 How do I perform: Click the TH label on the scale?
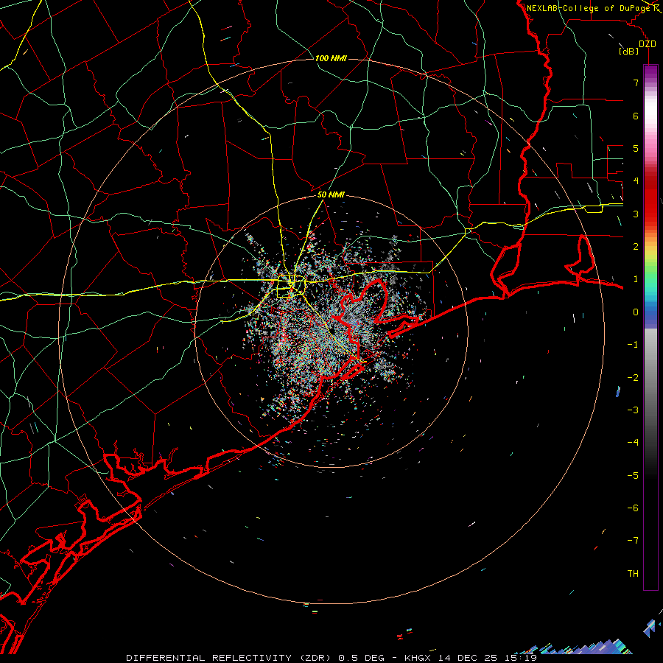tap(633, 574)
